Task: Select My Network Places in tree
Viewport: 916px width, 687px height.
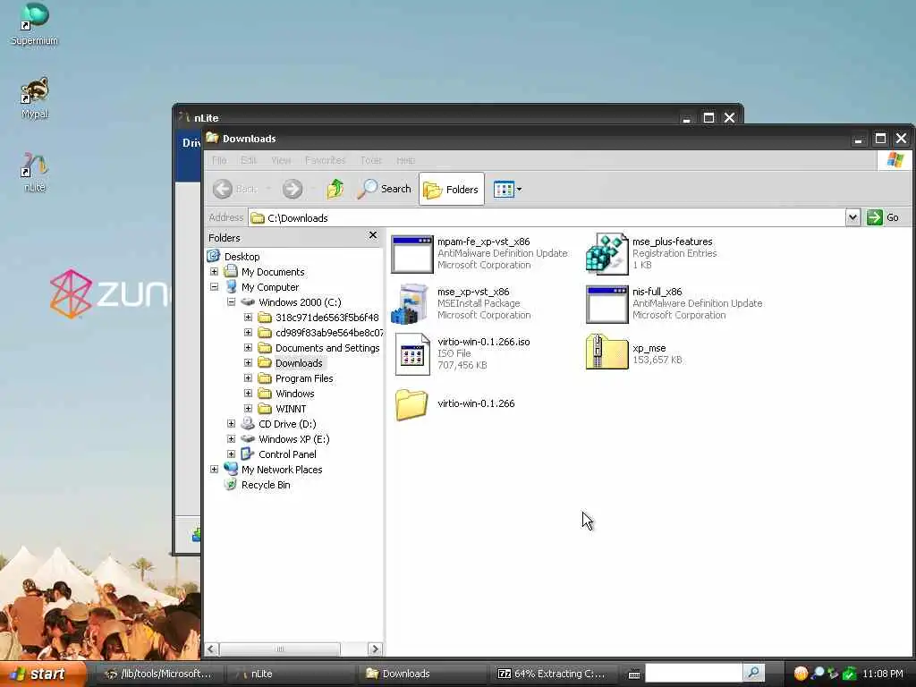Action: [282, 469]
